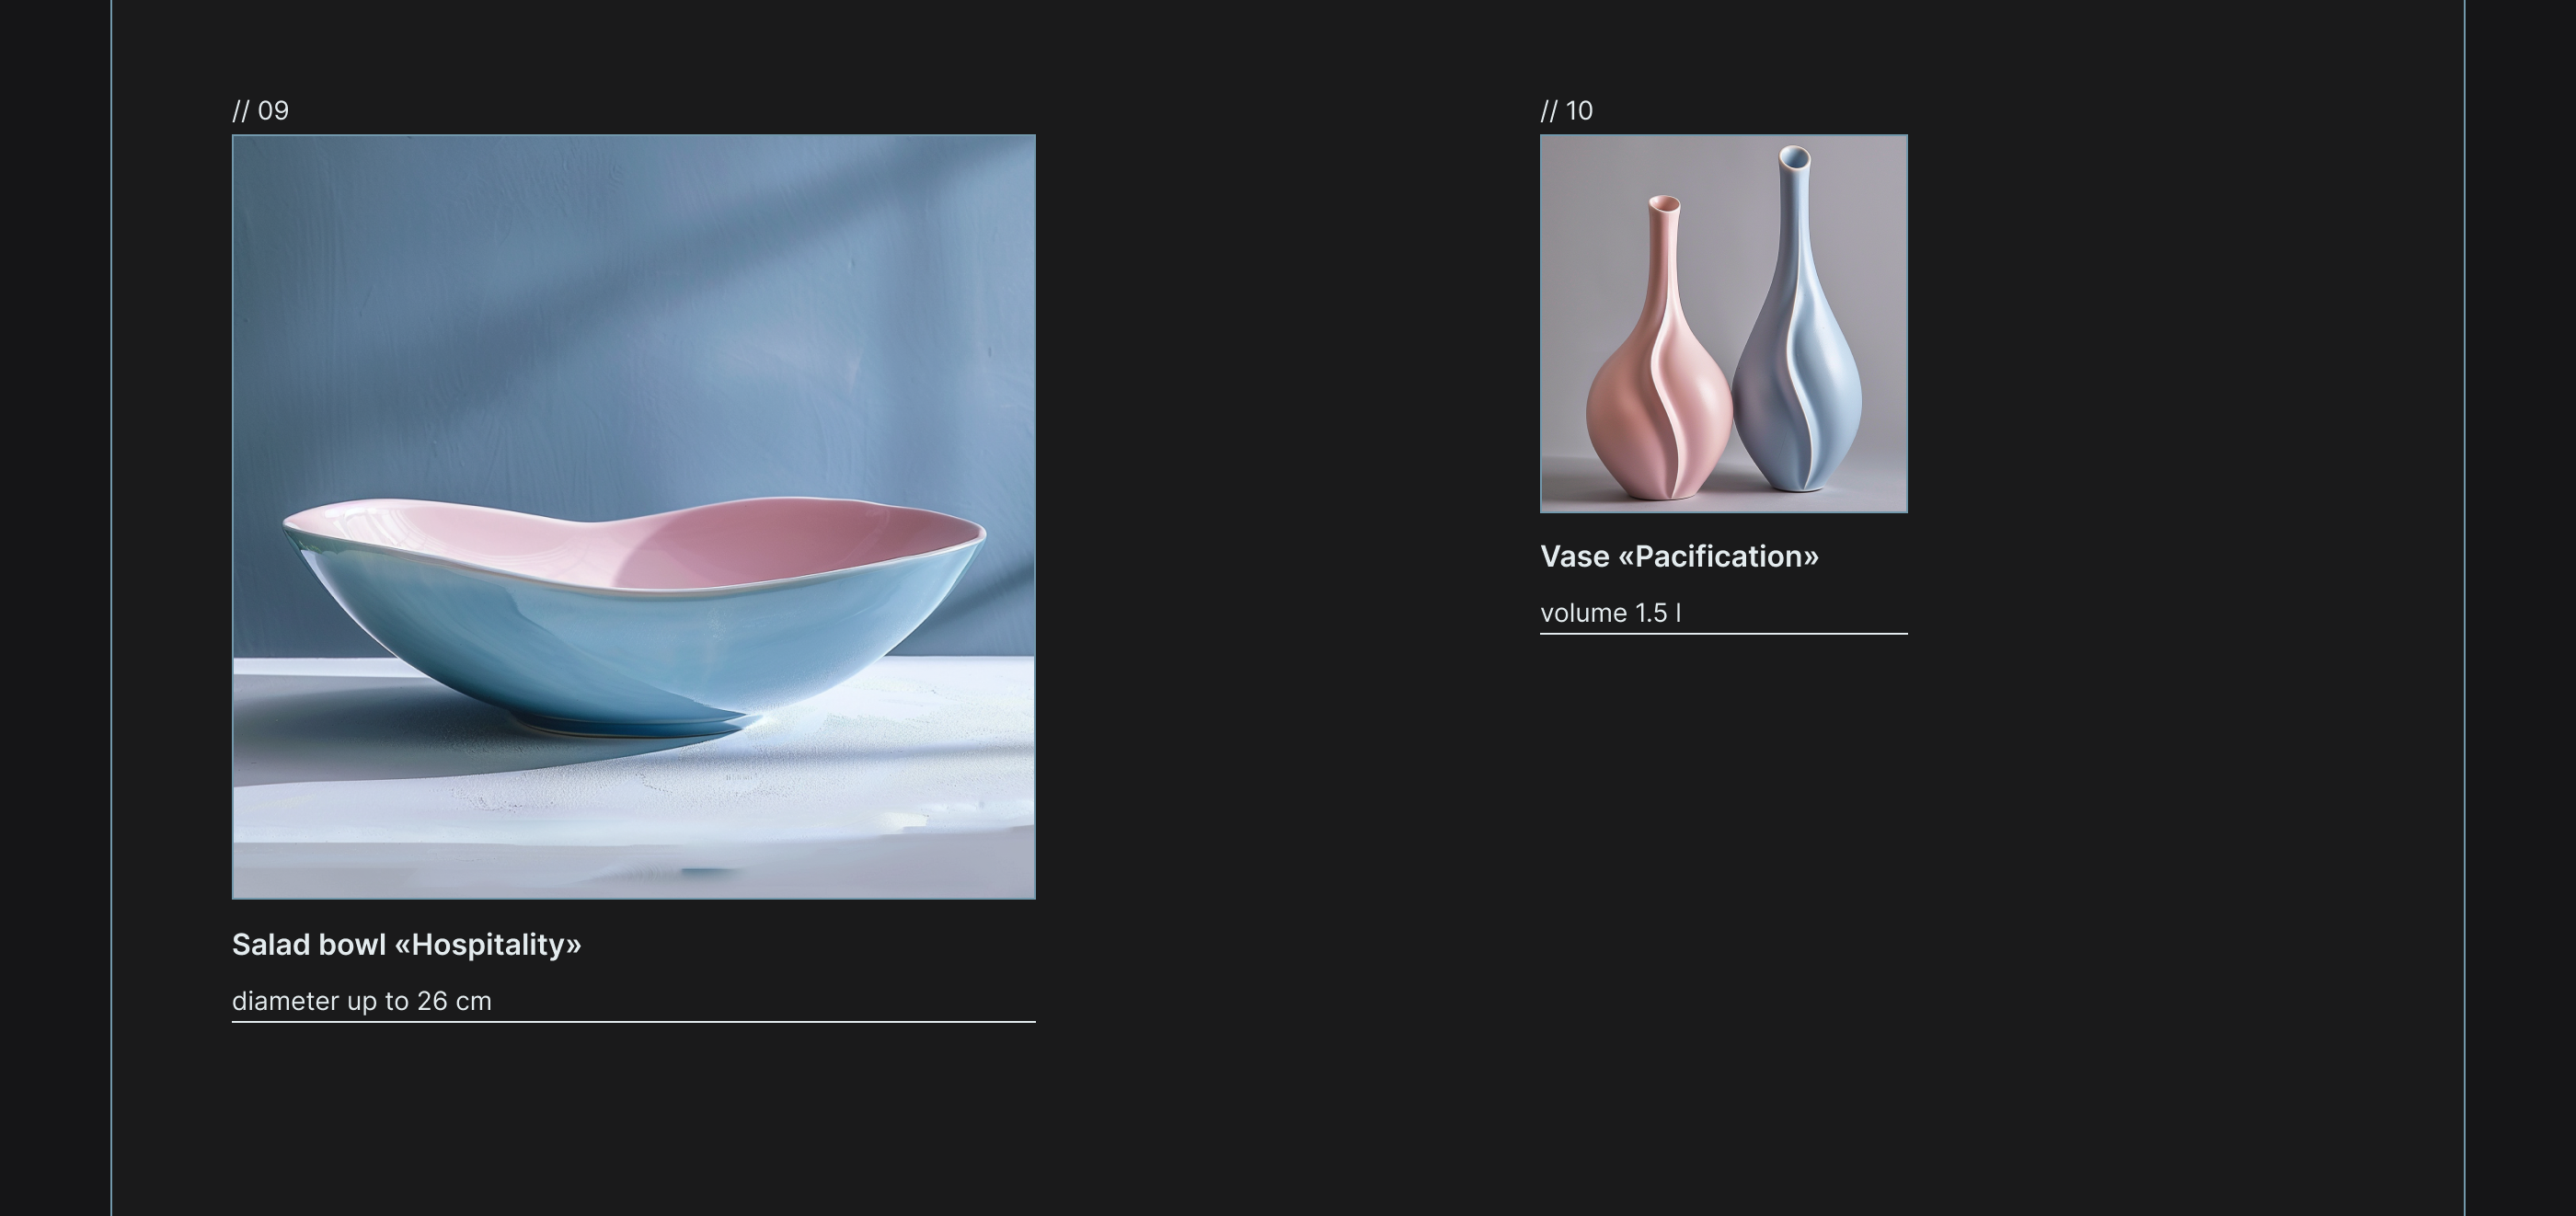Click the opening of the pink vase neck
This screenshot has height=1216, width=2576.
pyautogui.click(x=1664, y=204)
